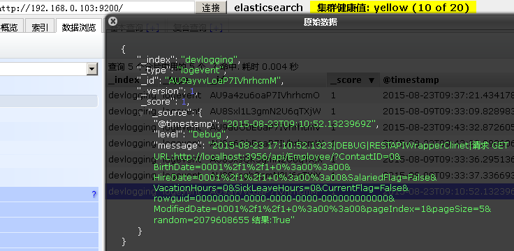This screenshot has height=251, width=514.
Task: Open the 索引 indices tab
Action: click(x=40, y=27)
